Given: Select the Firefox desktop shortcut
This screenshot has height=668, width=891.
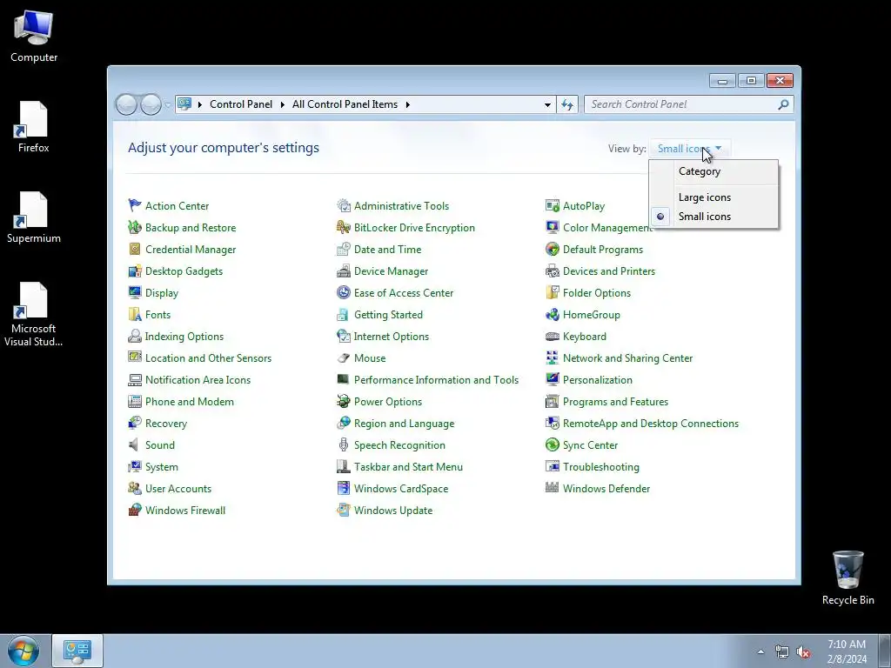Looking at the screenshot, I should (34, 127).
